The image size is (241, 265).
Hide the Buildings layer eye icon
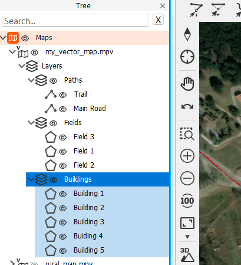tap(53, 180)
